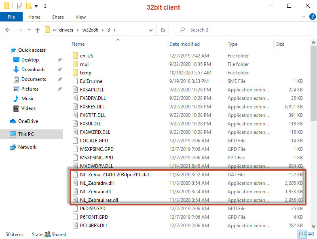Open Recent locations dropdown arrow
This screenshot has height=239, width=317.
(28, 30)
